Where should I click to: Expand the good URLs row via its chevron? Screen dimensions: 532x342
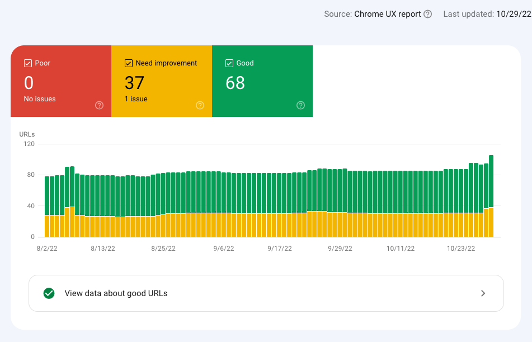(x=482, y=293)
